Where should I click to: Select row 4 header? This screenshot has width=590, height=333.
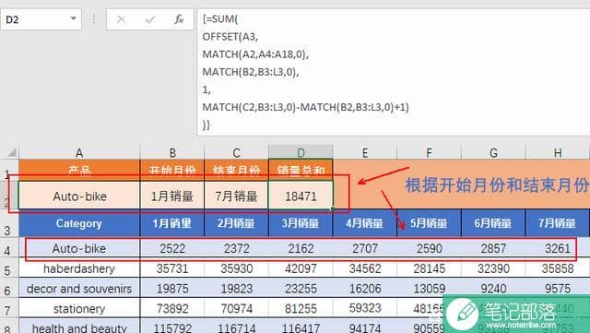(x=9, y=248)
